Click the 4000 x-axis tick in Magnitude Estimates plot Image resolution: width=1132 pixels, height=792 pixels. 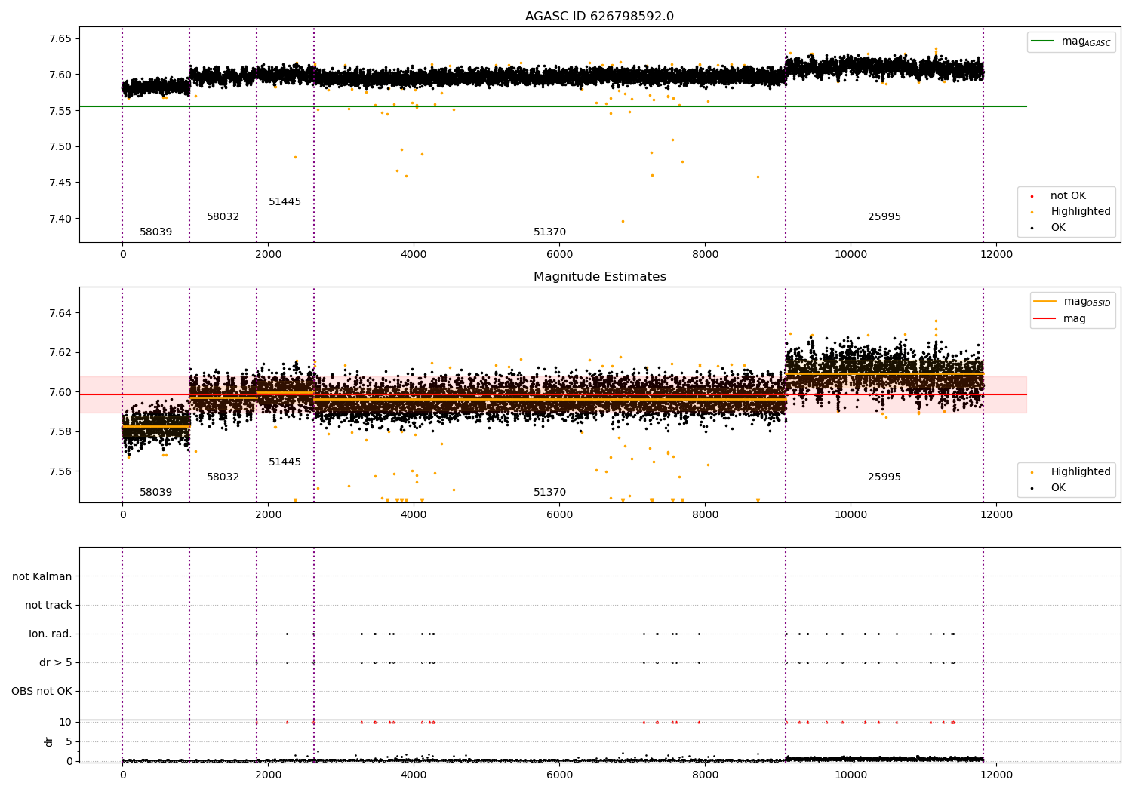pos(414,515)
